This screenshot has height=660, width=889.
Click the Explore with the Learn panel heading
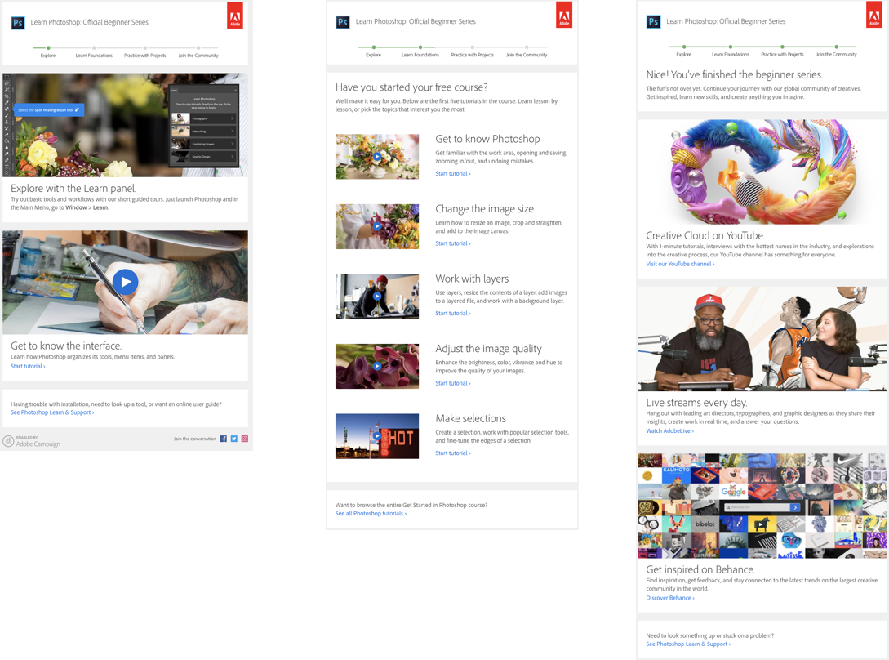(x=73, y=189)
